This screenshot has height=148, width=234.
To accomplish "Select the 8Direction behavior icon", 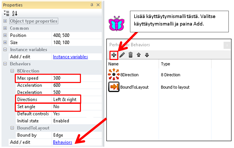I will [114, 74].
